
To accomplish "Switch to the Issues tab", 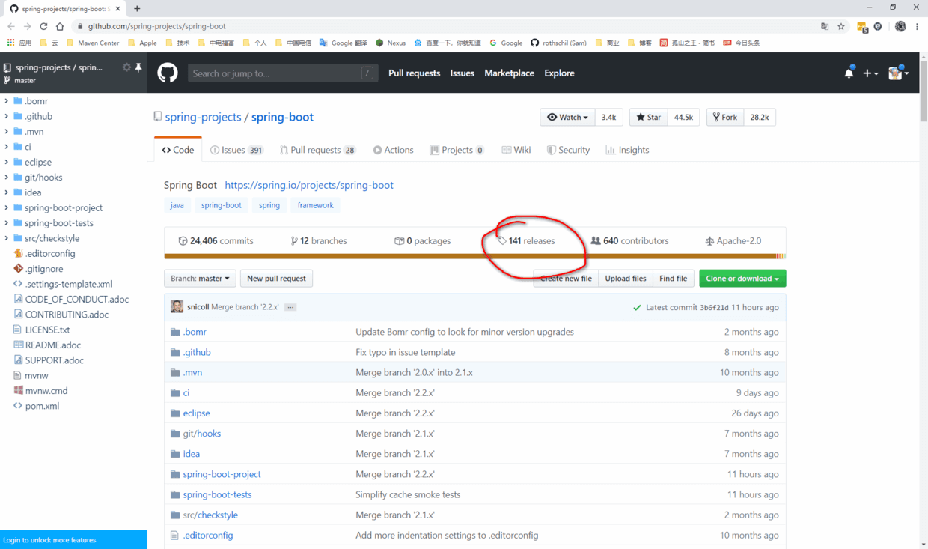I will tap(237, 150).
